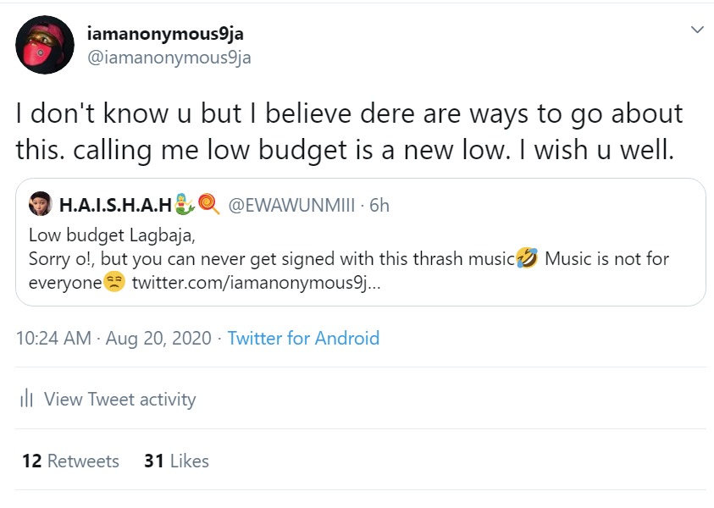Viewport: 714px width, 508px height.
Task: Click the lollipop emoji beside the name
Action: tap(209, 204)
